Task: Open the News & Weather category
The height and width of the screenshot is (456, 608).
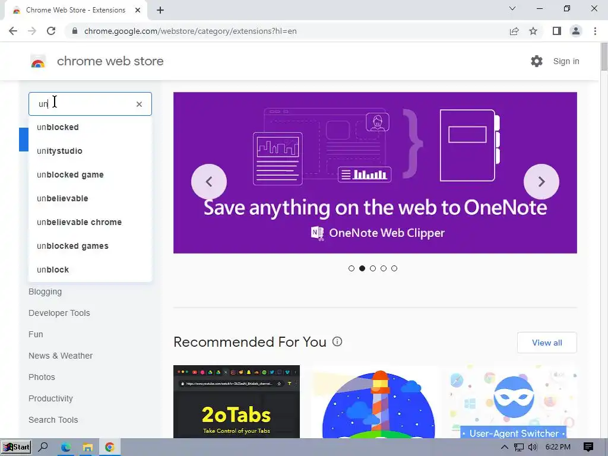Action: point(61,356)
